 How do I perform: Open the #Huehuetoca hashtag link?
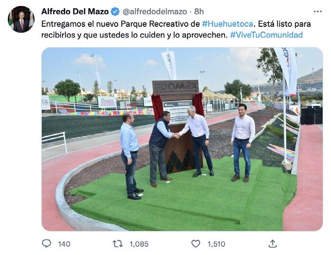[228, 24]
